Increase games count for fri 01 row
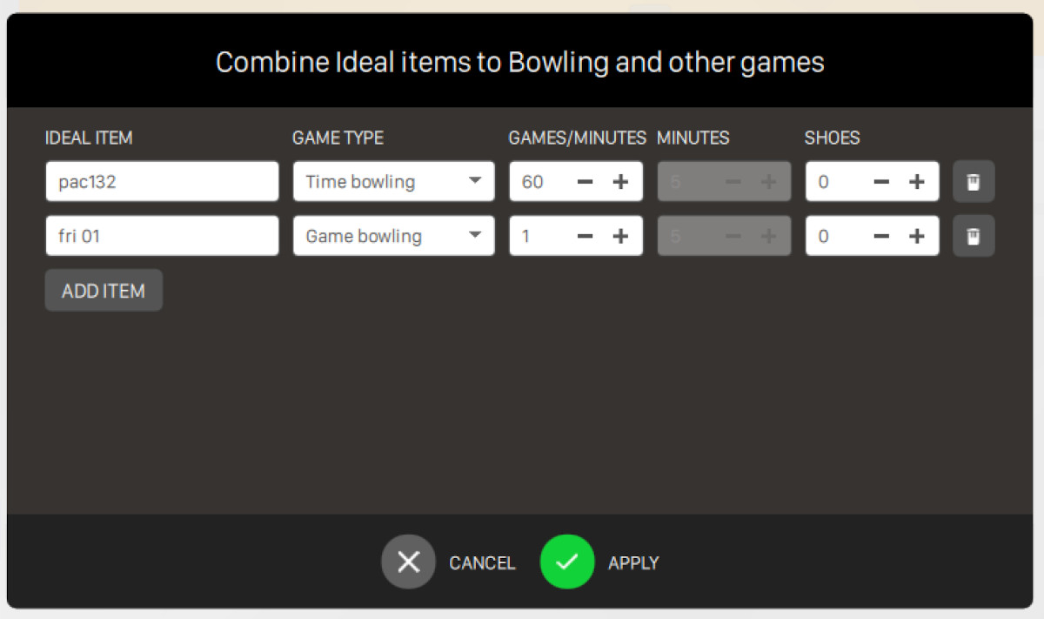Viewport: 1044px width, 619px height. 620,236
